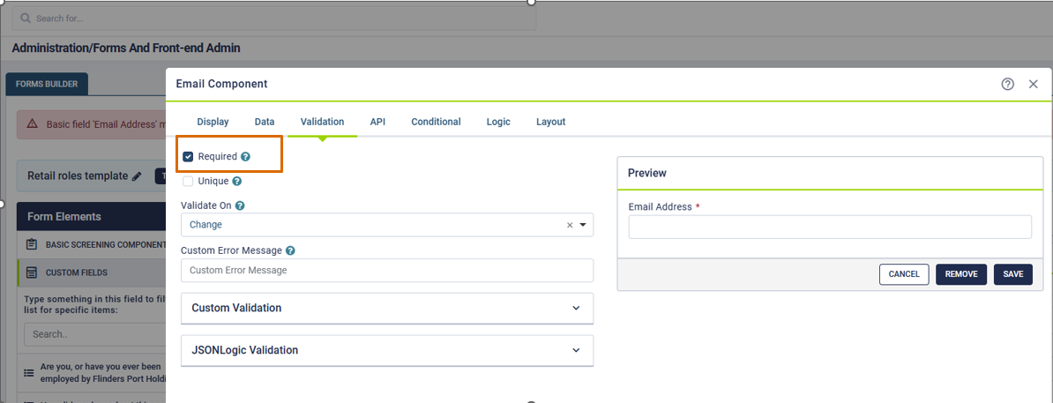Viewport: 1053px width, 403px height.
Task: Expand the JSONLogic Validation section
Action: [386, 350]
